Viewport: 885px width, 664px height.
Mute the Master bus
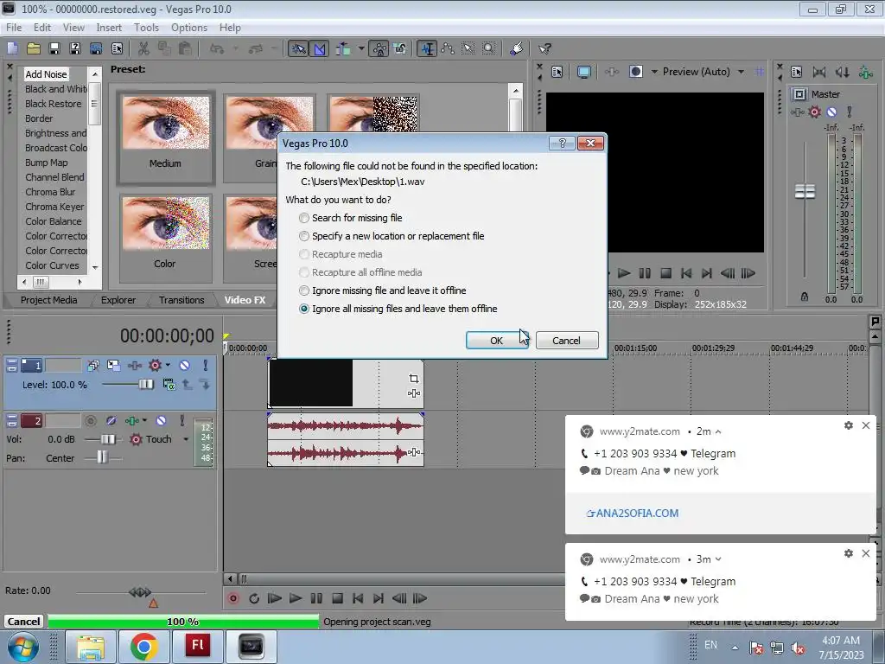pyautogui.click(x=832, y=112)
